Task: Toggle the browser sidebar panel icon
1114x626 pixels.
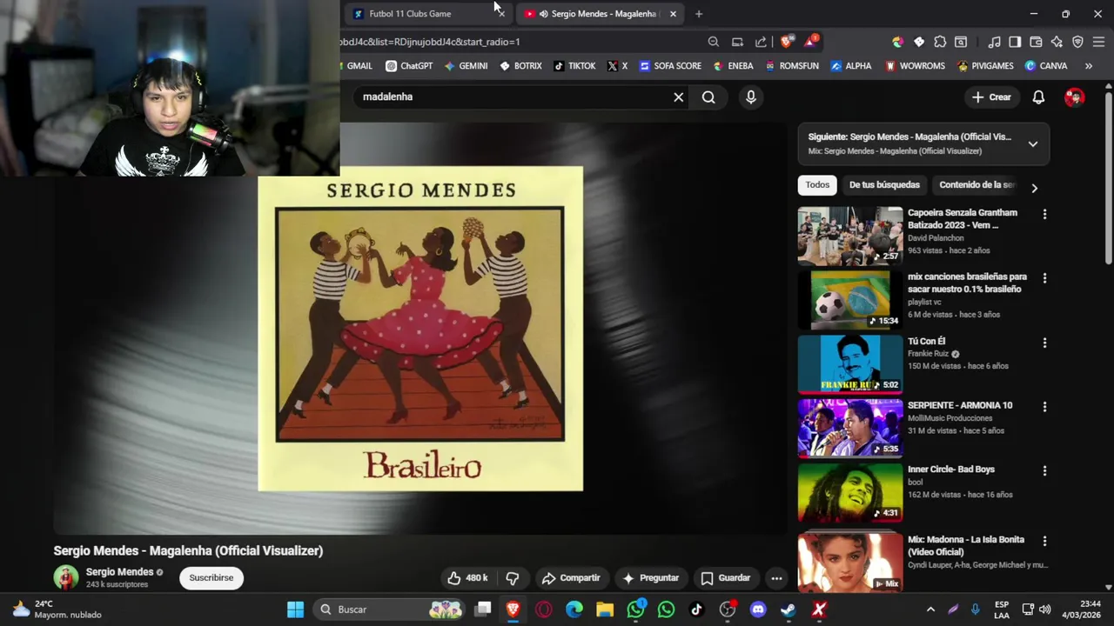Action: pyautogui.click(x=1015, y=42)
